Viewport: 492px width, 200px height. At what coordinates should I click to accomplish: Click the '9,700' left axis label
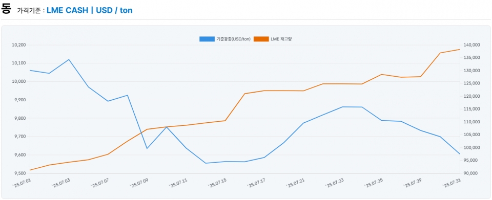tap(20, 137)
